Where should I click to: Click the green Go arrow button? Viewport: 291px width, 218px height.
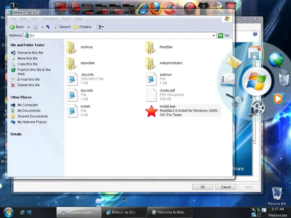[x=220, y=35]
